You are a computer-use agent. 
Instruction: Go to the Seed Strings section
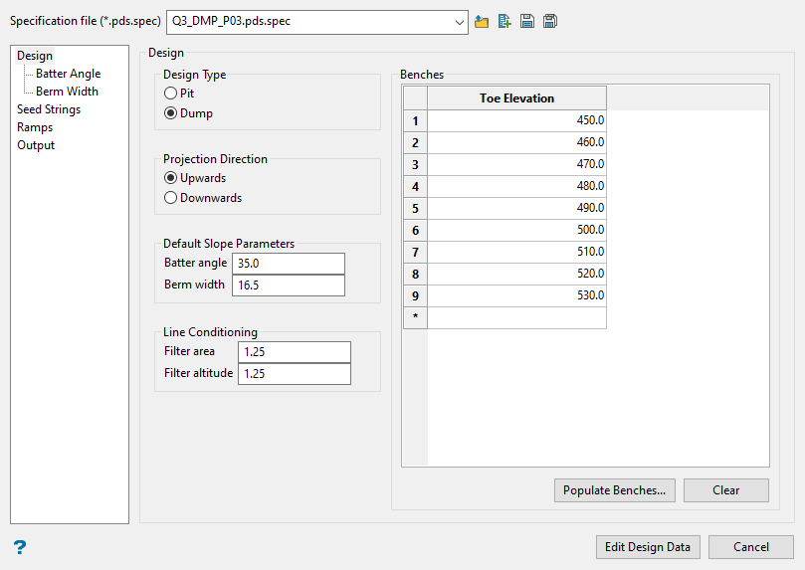[x=49, y=109]
